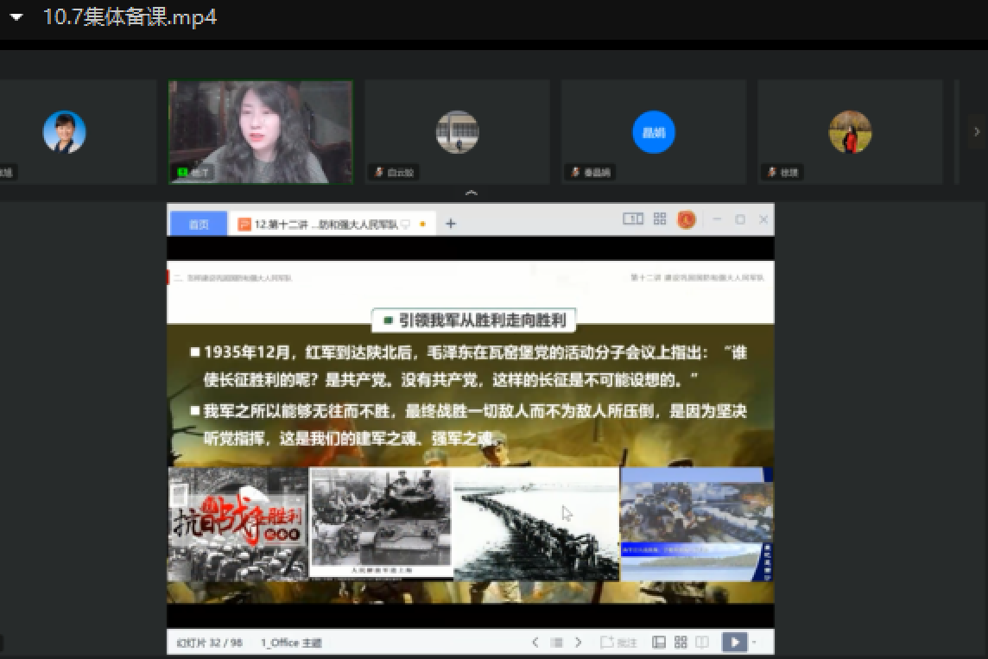This screenshot has height=659, width=988.
Task: Select the 晶娟 blue avatar participant tile
Action: pos(654,132)
